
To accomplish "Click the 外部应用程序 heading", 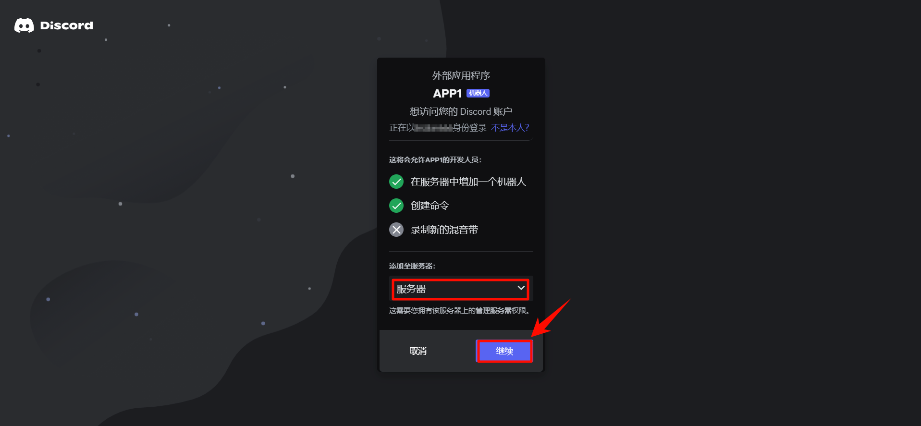I will tap(461, 75).
